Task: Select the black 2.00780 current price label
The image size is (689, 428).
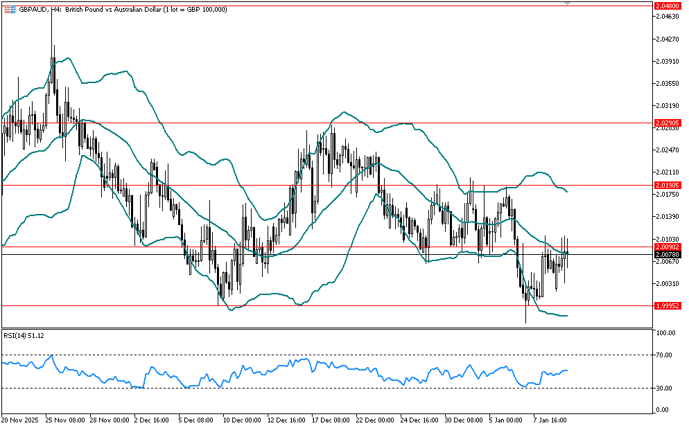Action: click(668, 254)
